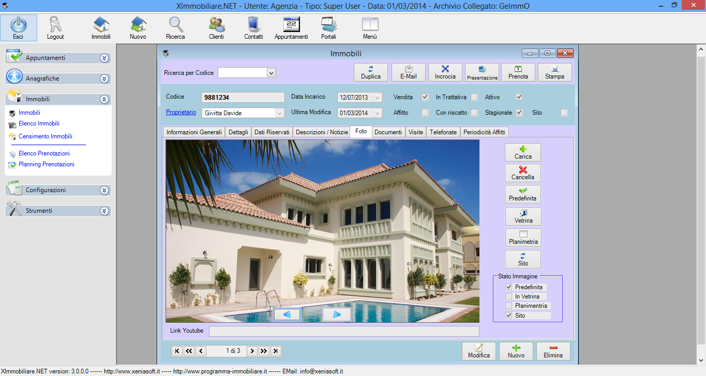Toggle the Vendita checkbox
Image resolution: width=706 pixels, height=376 pixels.
[x=425, y=97]
